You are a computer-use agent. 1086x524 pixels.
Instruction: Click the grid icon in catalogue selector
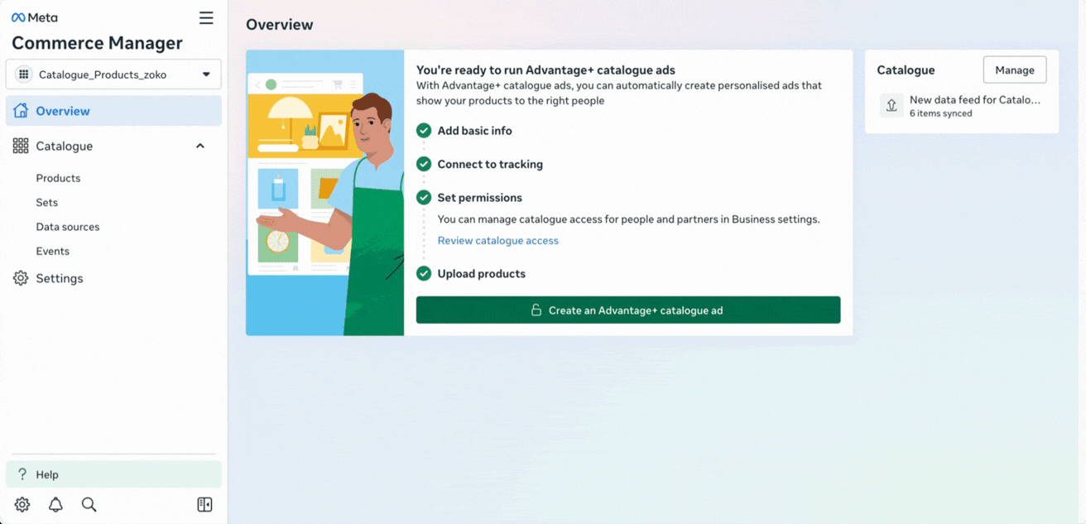(23, 75)
